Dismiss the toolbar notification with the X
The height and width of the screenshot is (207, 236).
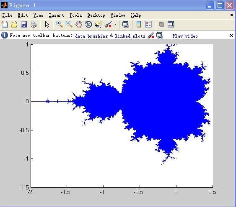pyautogui.click(x=231, y=36)
